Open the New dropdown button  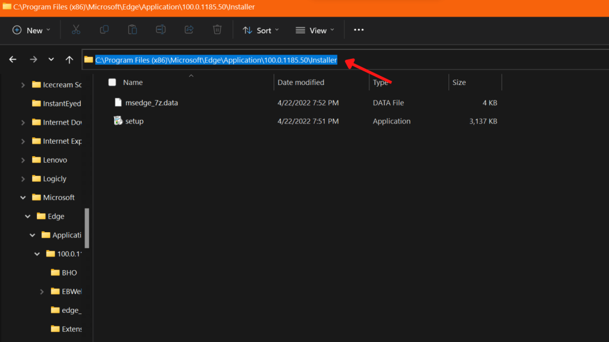(31, 30)
